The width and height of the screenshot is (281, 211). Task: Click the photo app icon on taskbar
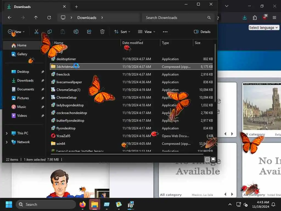[119, 204]
